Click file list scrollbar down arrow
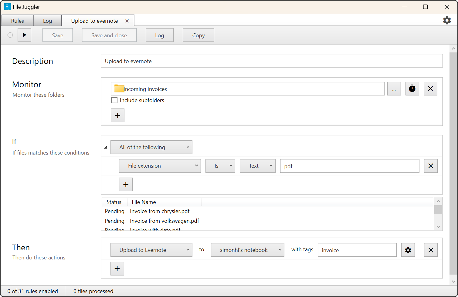The width and height of the screenshot is (458, 297). (x=438, y=227)
